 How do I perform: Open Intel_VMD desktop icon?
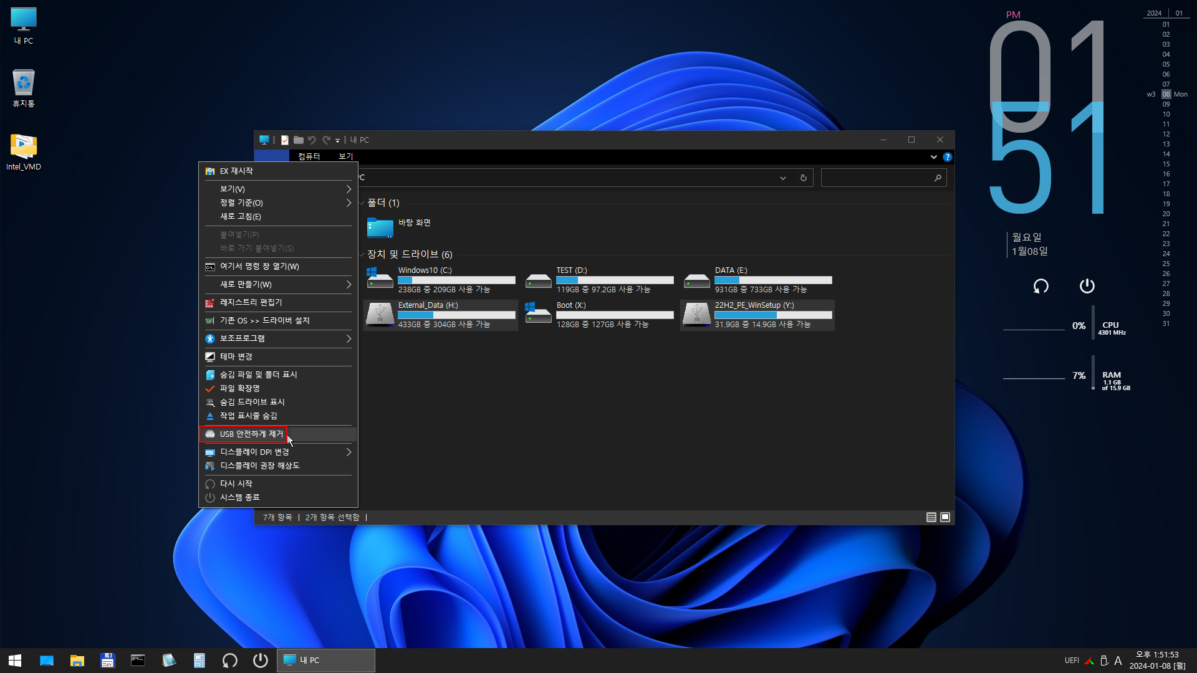click(24, 152)
